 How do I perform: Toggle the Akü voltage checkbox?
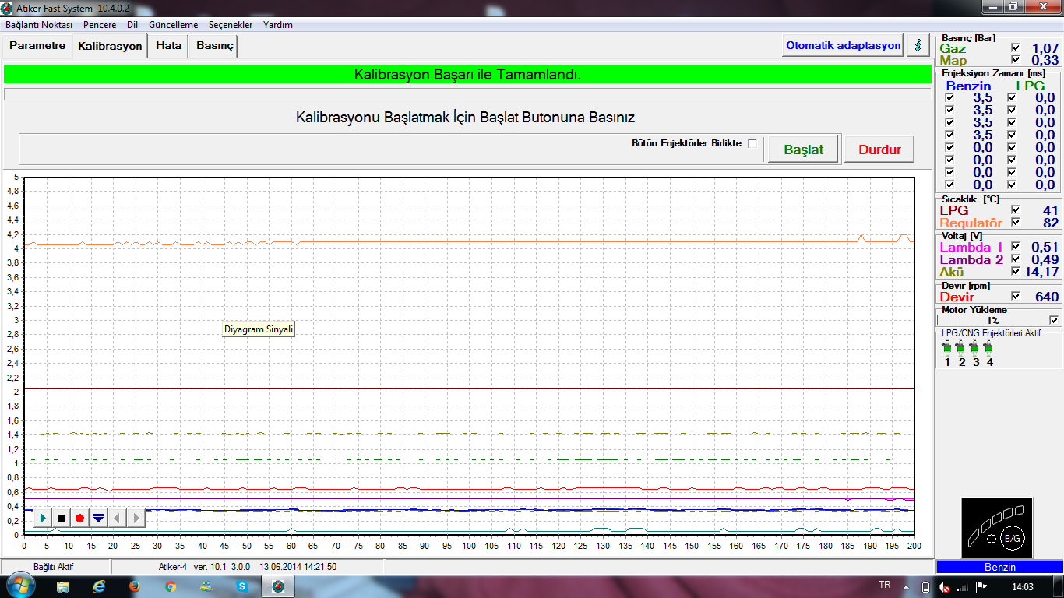pyautogui.click(x=1015, y=272)
